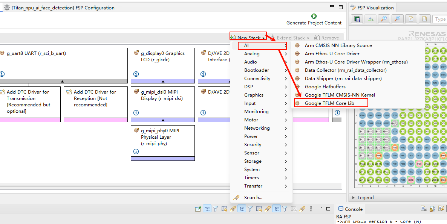This screenshot has width=447, height=224.
Task: Fit package view to width
Action: pos(424,19)
